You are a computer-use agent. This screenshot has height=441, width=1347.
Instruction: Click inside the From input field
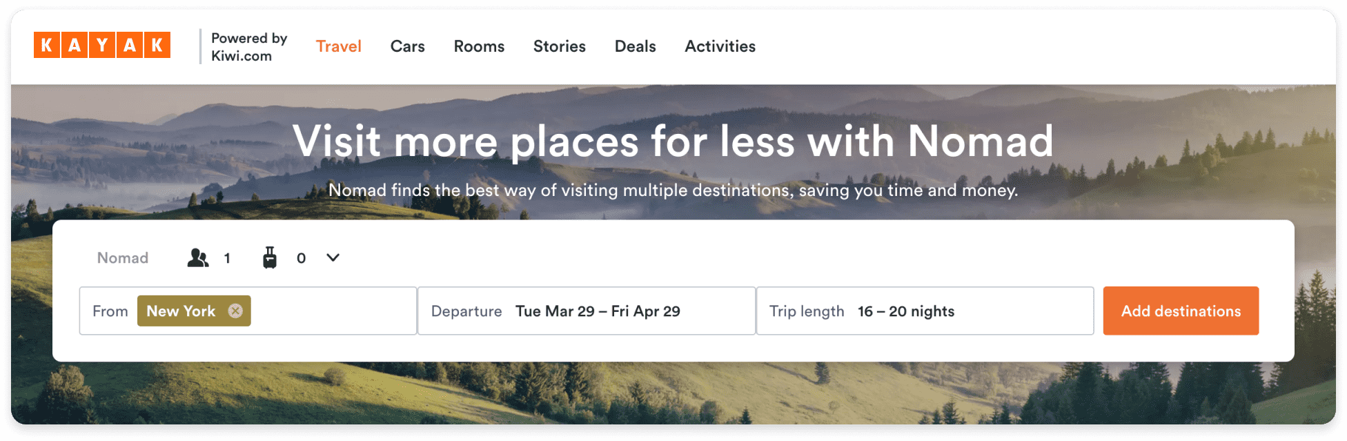pyautogui.click(x=333, y=311)
